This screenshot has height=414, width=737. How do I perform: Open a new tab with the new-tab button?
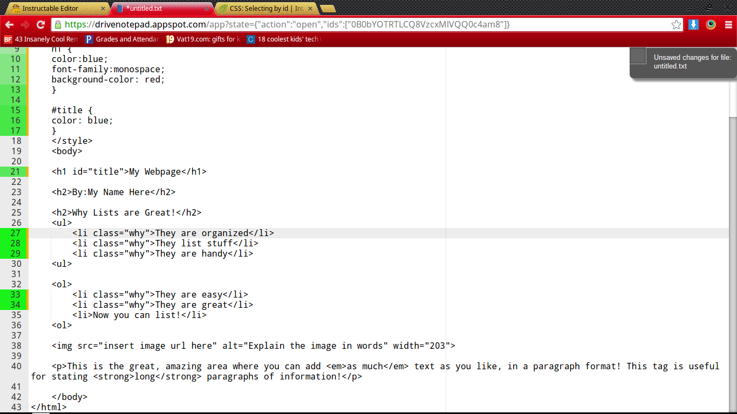click(328, 9)
